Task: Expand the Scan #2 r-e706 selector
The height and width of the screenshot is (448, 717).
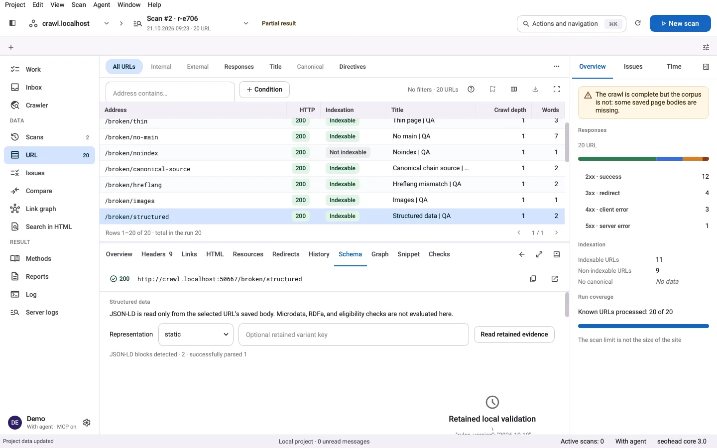Action: [245, 23]
